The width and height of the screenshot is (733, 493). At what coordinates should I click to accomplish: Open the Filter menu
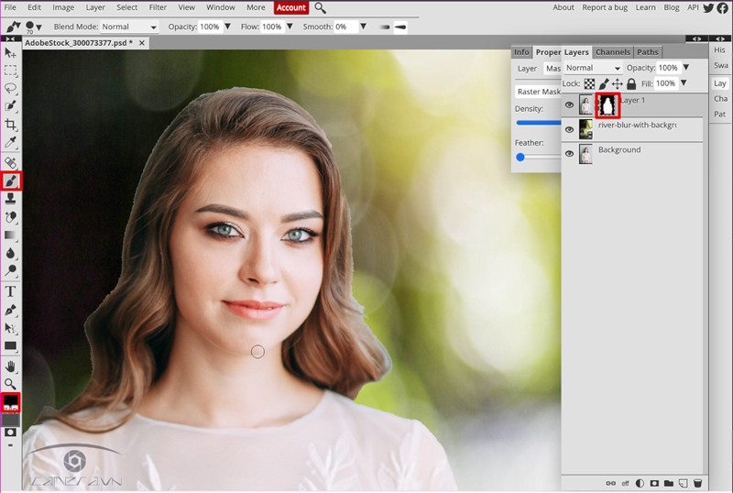click(x=158, y=7)
